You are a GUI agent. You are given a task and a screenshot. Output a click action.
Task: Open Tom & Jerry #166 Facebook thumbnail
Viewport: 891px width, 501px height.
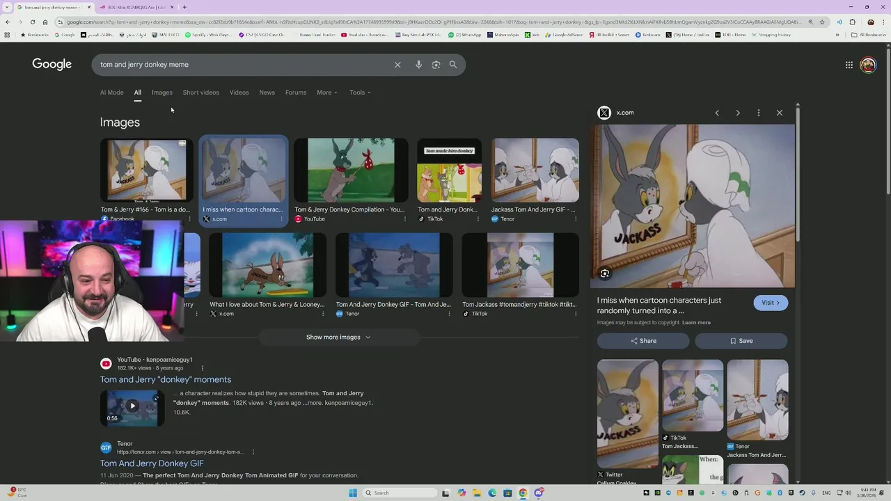pos(147,170)
